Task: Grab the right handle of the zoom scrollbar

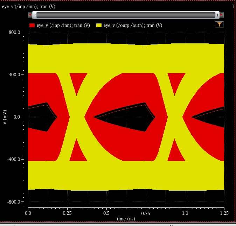Action: 217,15
